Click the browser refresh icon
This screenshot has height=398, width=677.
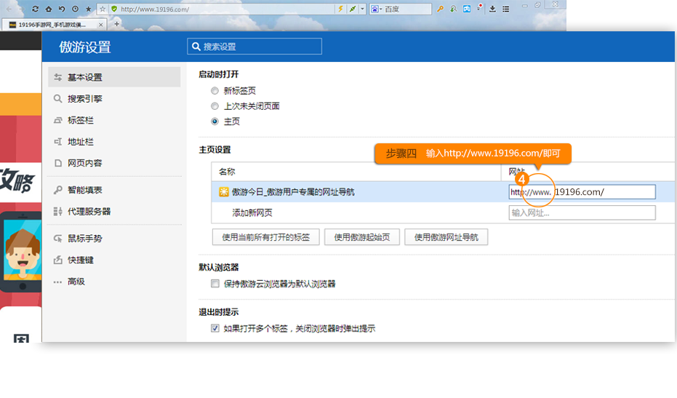click(36, 9)
